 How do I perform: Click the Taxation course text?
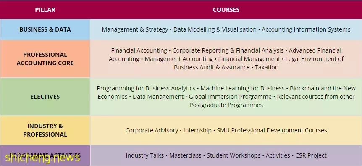coord(267,67)
